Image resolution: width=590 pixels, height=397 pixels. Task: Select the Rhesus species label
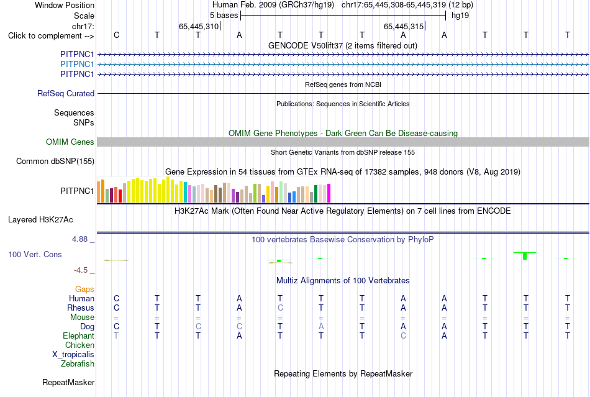[81, 308]
